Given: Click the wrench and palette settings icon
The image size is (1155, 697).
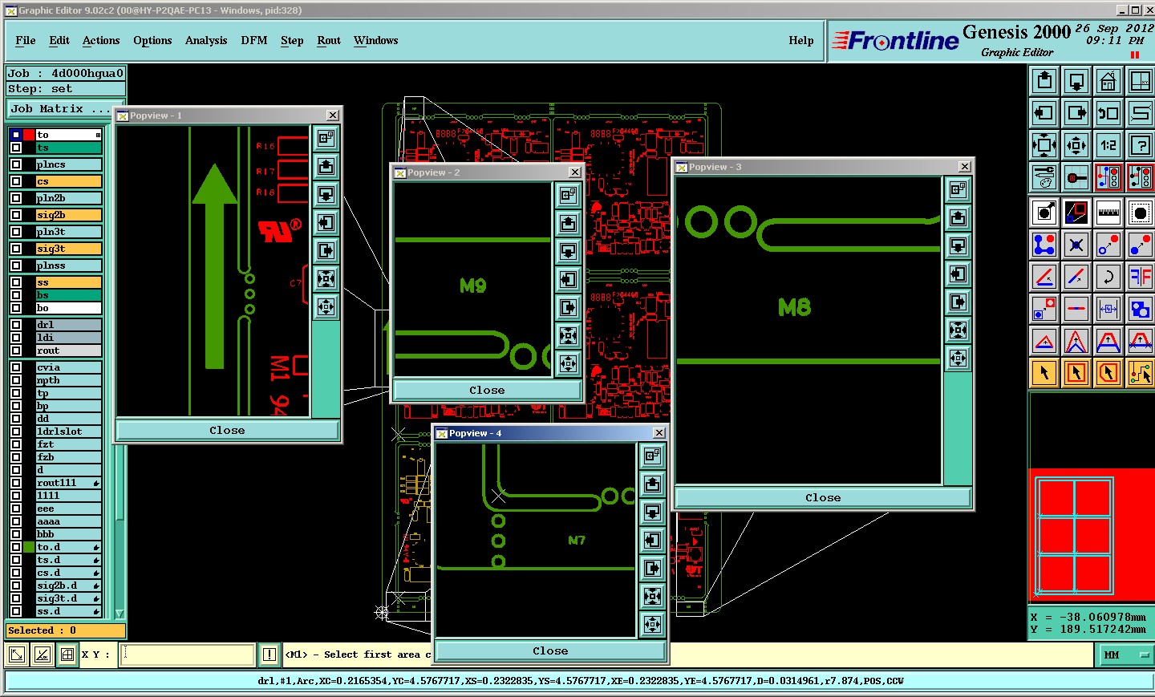Looking at the screenshot, I should pyautogui.click(x=1044, y=177).
